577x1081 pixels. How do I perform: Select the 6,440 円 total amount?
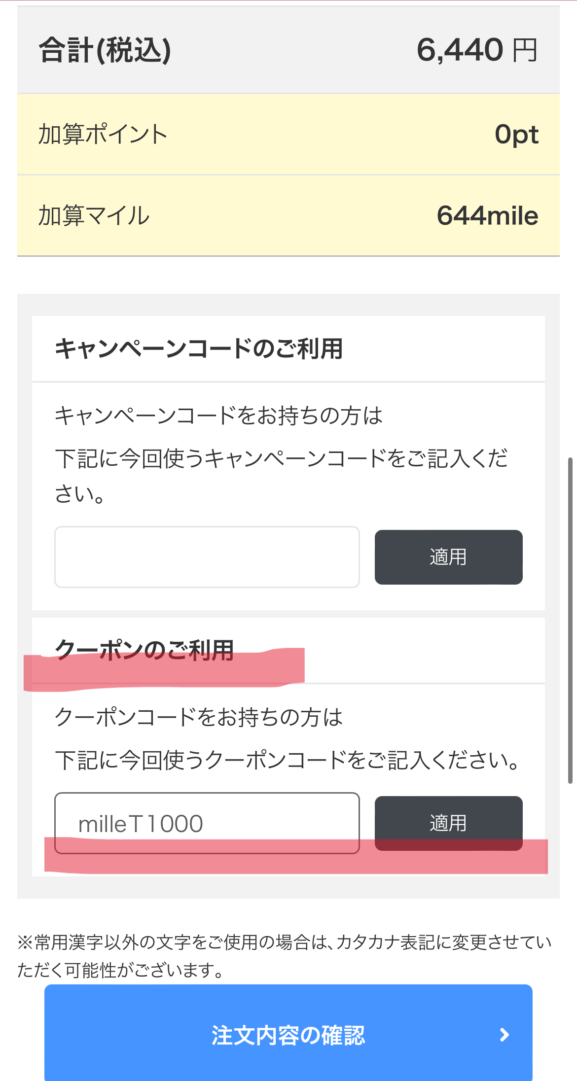point(476,50)
